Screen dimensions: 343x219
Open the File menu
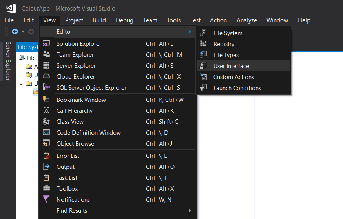[x=9, y=20]
